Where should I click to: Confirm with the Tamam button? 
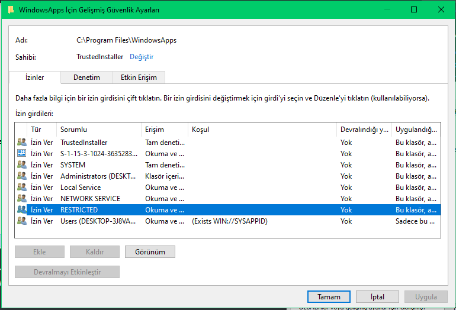point(329,296)
